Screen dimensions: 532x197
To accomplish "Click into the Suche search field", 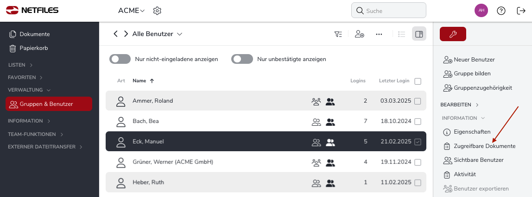I will coord(389,11).
